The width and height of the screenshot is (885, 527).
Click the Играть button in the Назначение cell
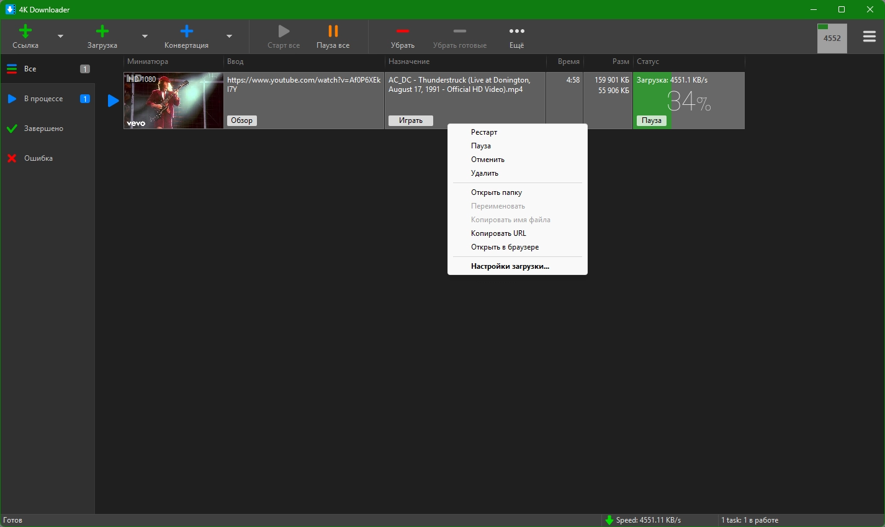[x=411, y=120]
